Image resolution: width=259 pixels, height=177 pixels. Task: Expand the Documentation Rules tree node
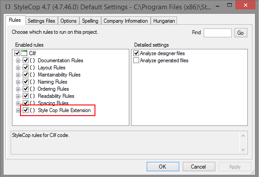click(18, 60)
